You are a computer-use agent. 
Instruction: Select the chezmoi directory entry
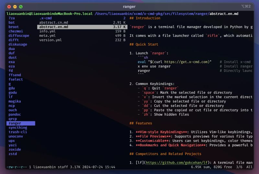pos(16,31)
